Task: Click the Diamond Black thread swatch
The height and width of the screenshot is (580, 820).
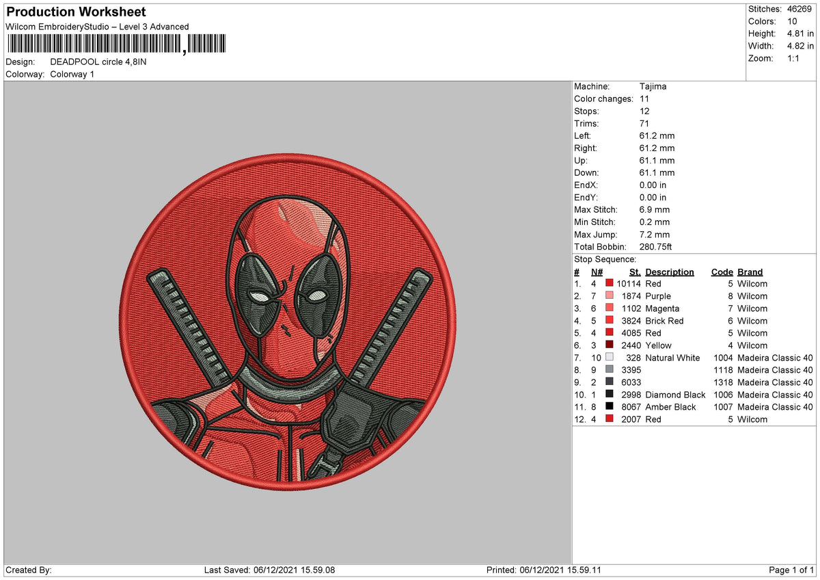Action: coord(608,395)
